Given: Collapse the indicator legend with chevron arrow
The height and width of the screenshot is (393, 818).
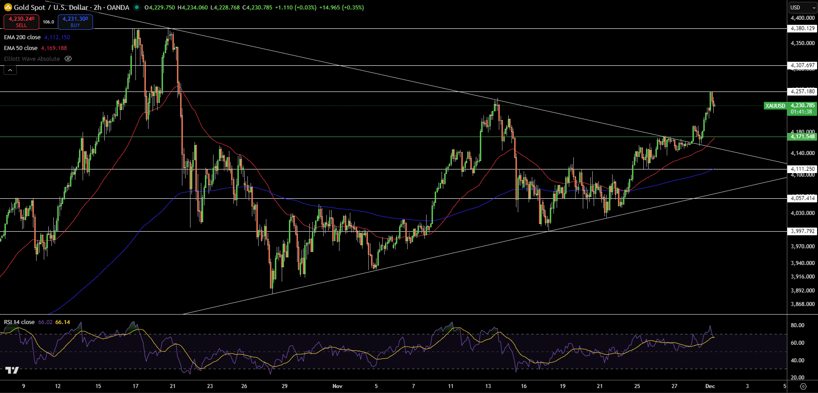Looking at the screenshot, I should (x=10, y=70).
